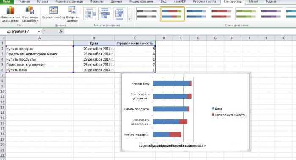296x160 pixels.
Task: Apply the purple chart style
Action: click(x=271, y=14)
